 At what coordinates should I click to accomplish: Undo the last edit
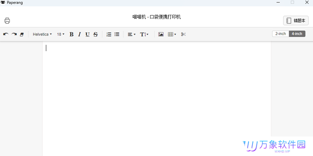[x=6, y=34]
